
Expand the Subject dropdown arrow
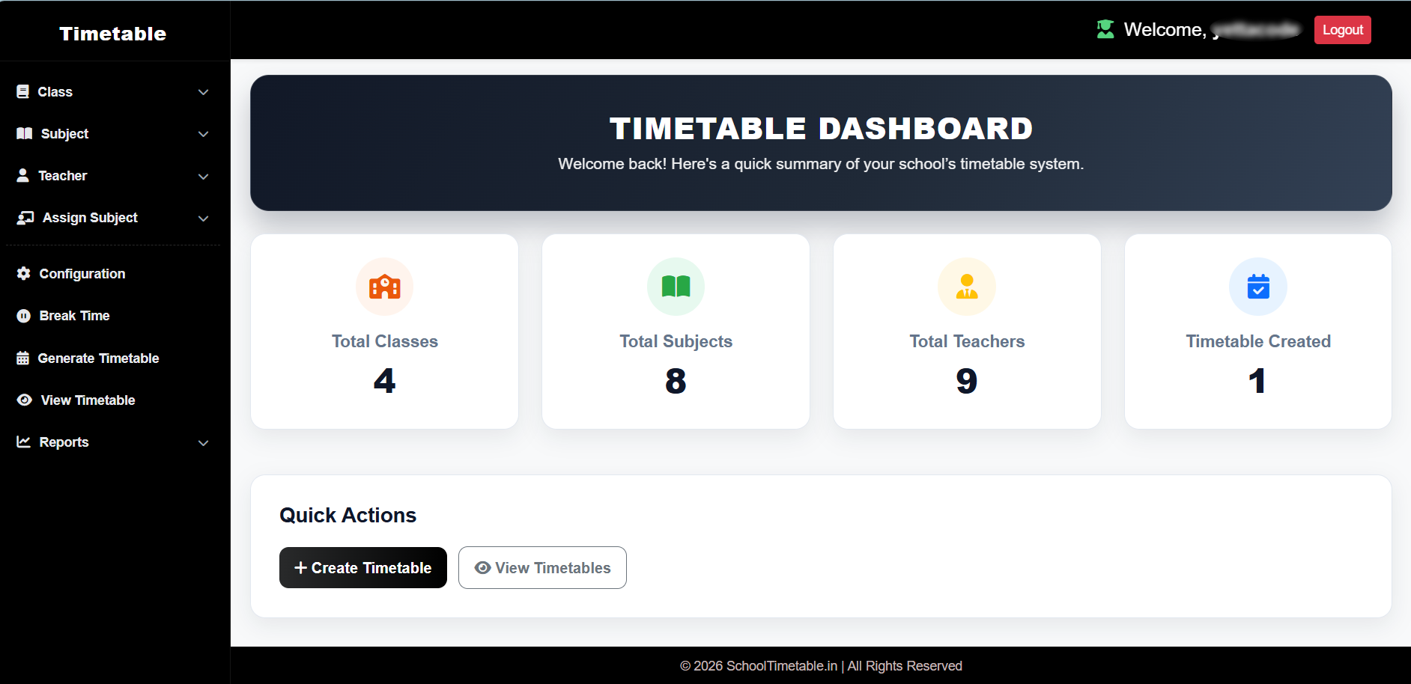point(203,134)
